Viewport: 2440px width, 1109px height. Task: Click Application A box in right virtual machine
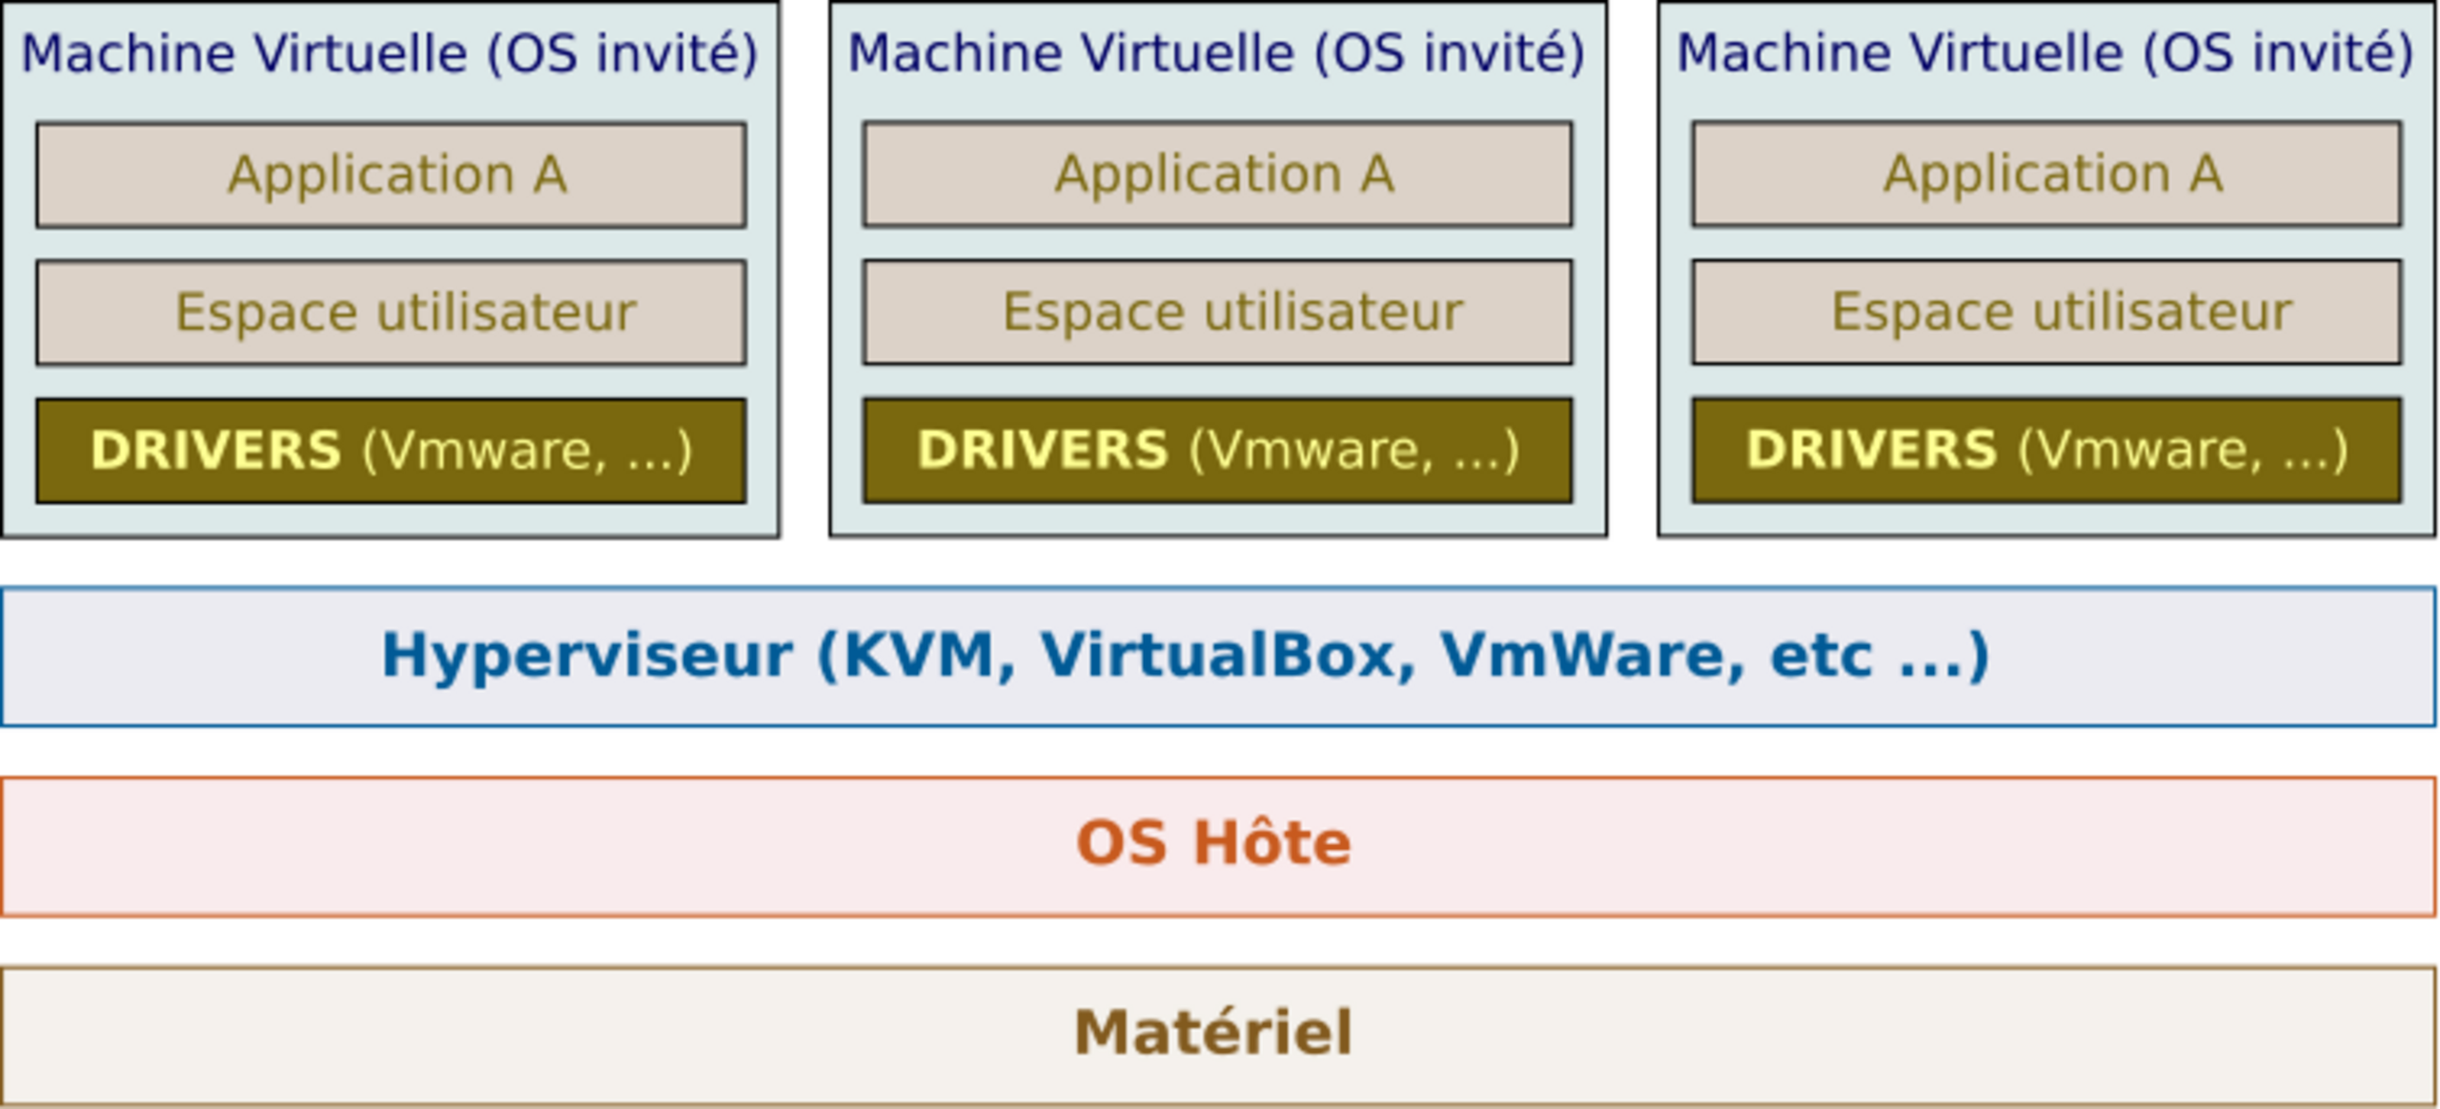[x=2046, y=174]
